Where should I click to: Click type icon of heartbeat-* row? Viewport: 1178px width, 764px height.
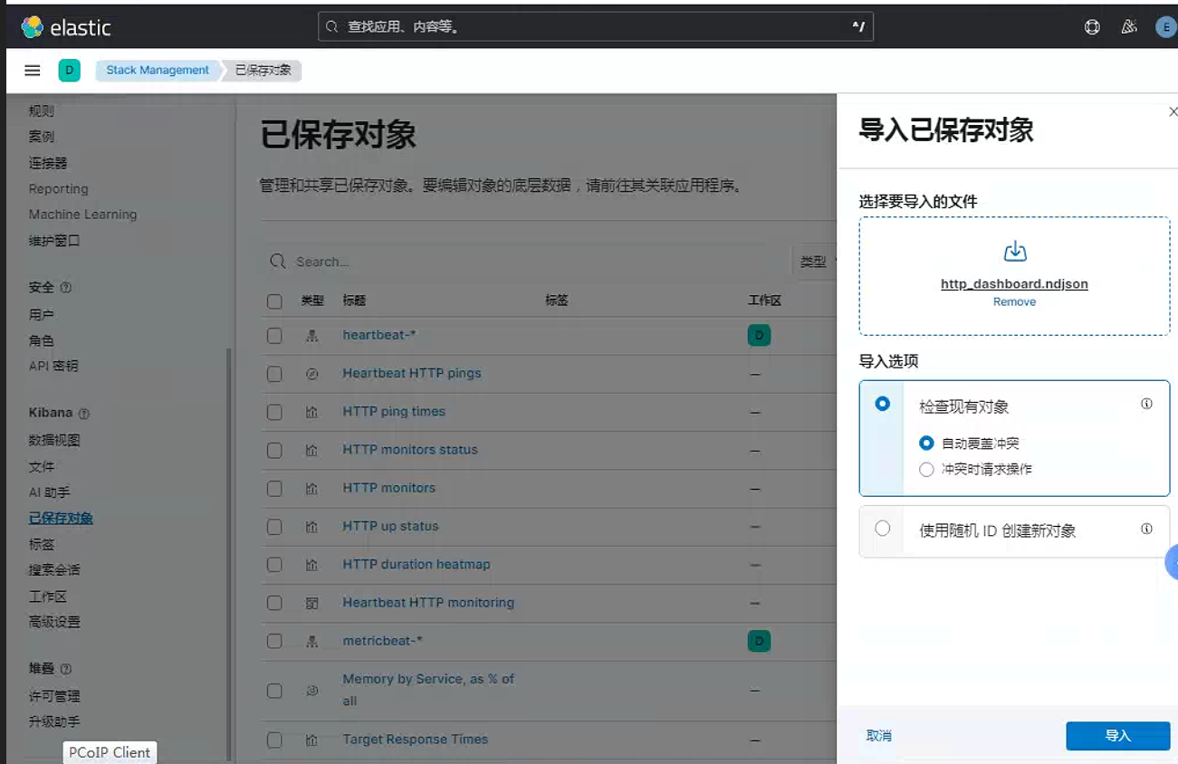click(311, 336)
